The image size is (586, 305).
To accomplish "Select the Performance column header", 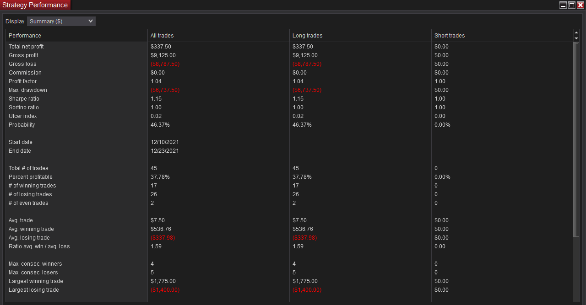I will click(25, 36).
